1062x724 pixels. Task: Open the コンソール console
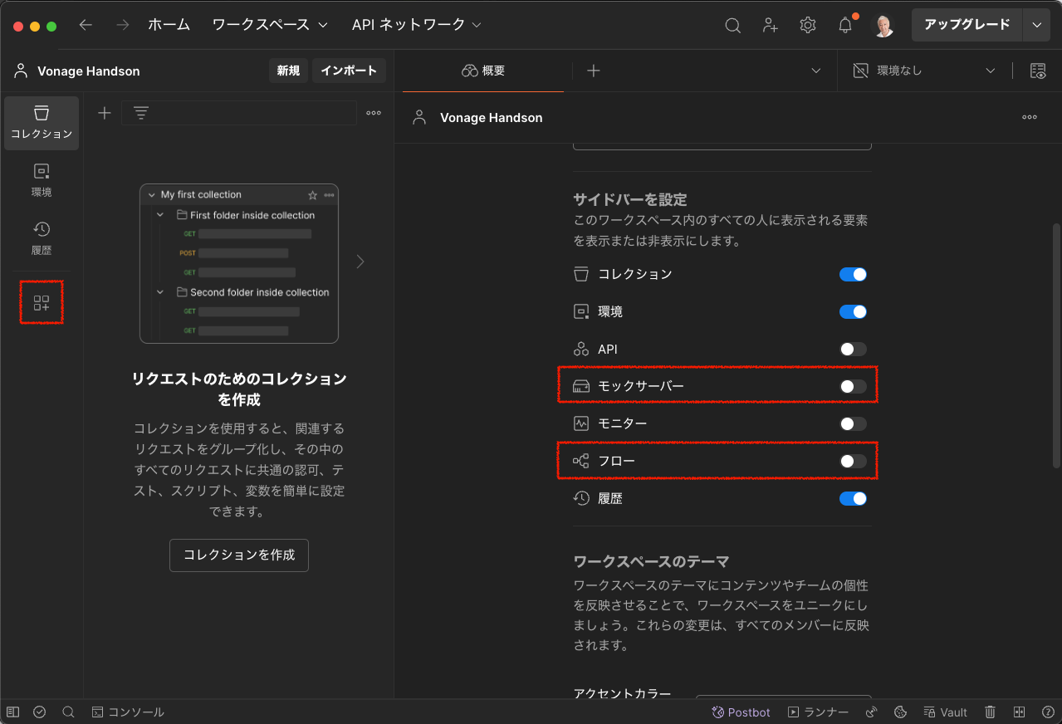(128, 712)
